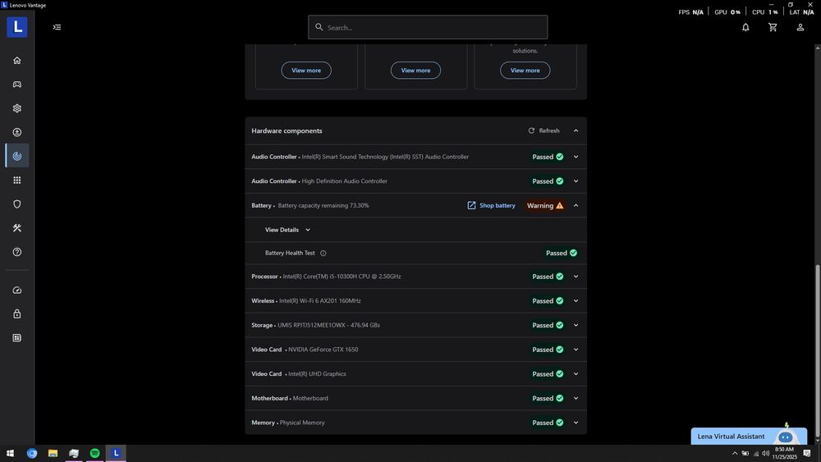
Task: Open the Apps grid sidebar icon
Action: pos(16,180)
